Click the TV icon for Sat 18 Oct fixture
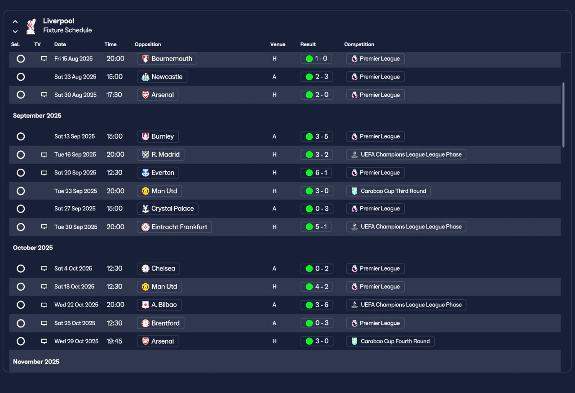Screen dimensions: 575x393 coord(44,287)
